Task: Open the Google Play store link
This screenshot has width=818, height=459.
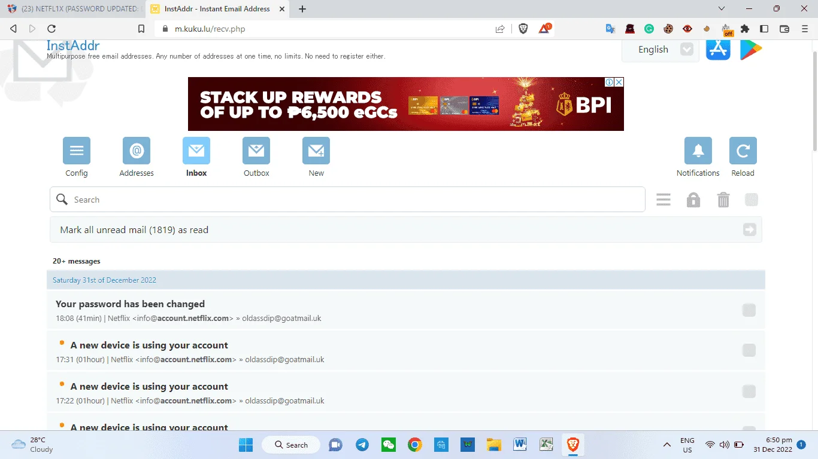Action: (750, 49)
